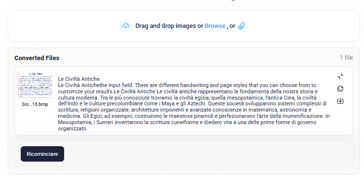
Task: Click the line starting with customize your results
Action: point(188,91)
